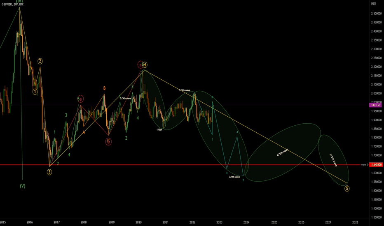Image resolution: width=384 pixels, height=226 pixels.
Task: Click the green (V) label at bottom
Action: (x=23, y=186)
